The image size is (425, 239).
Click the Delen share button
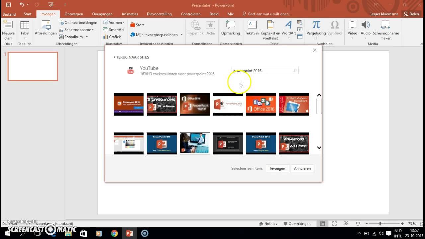point(411,14)
